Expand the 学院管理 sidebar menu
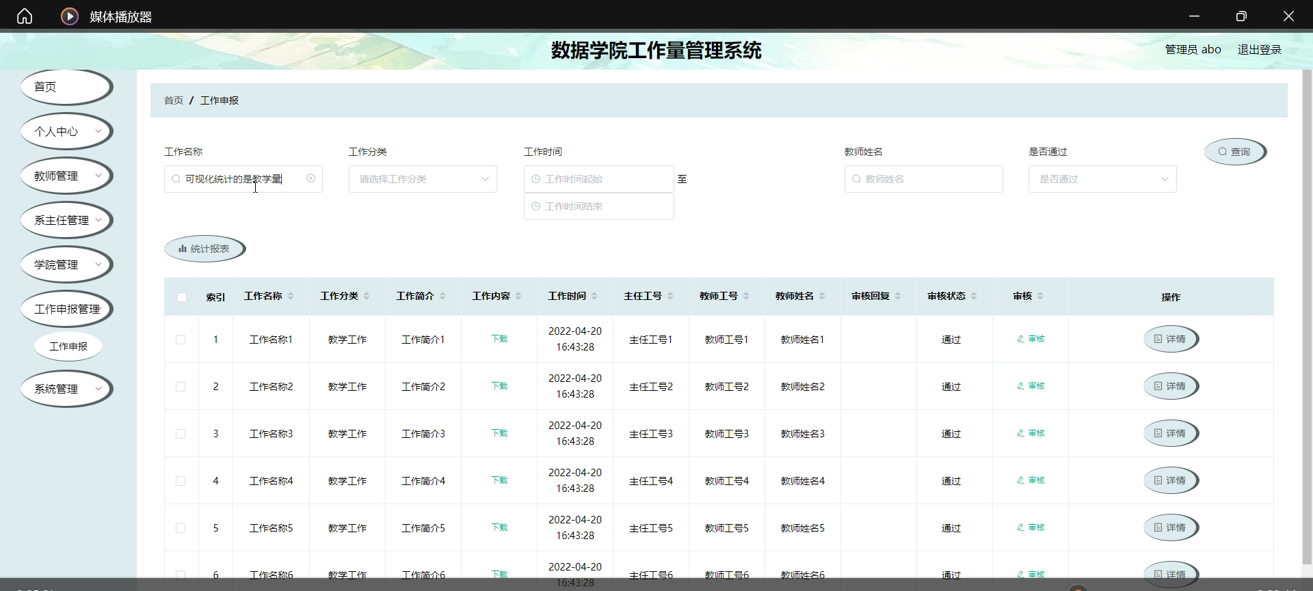Viewport: 1313px width, 591px height. 66,264
